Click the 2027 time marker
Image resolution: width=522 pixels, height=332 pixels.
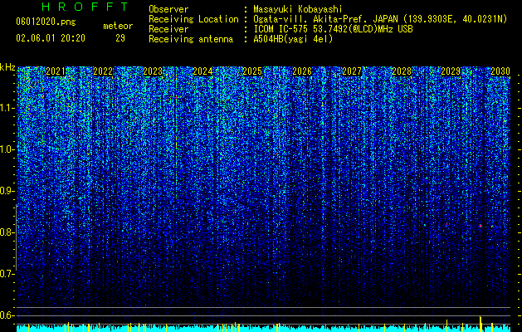tap(352, 71)
